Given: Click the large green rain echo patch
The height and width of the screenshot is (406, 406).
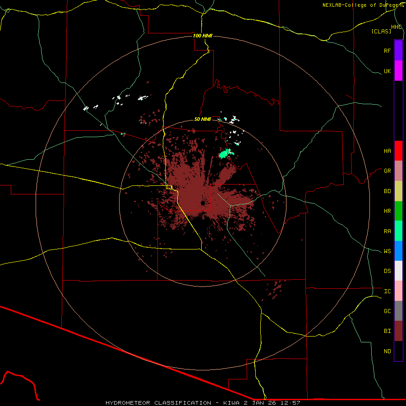Looking at the screenshot, I should point(224,154).
